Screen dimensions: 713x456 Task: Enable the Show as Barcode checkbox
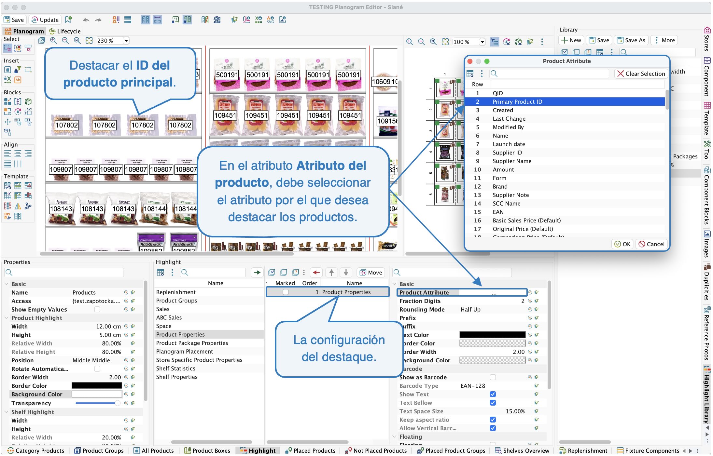tap(493, 377)
